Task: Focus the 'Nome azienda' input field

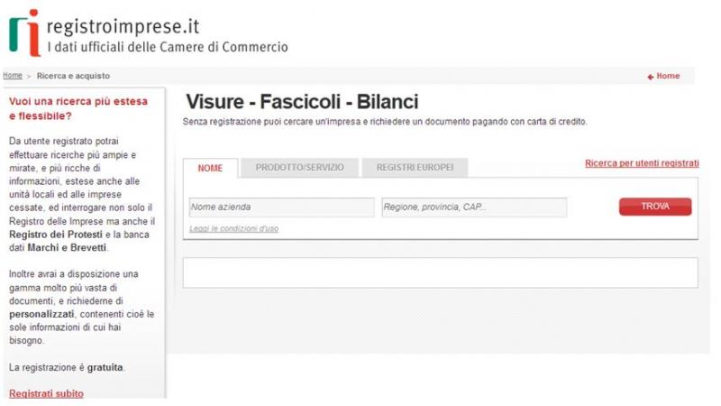Action: pyautogui.click(x=281, y=208)
